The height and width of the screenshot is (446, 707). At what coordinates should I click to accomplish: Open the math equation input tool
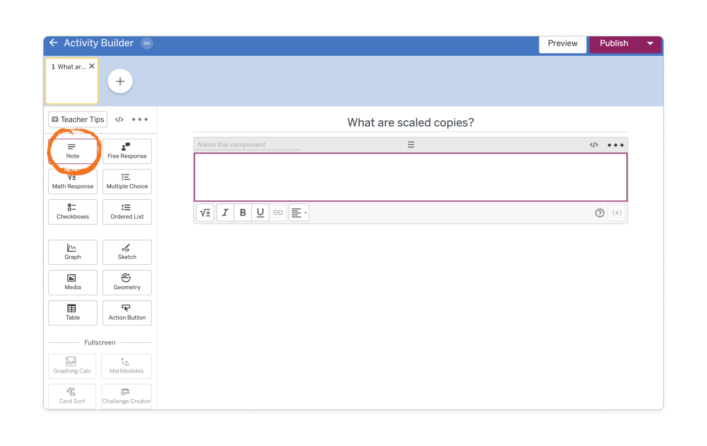(x=205, y=213)
